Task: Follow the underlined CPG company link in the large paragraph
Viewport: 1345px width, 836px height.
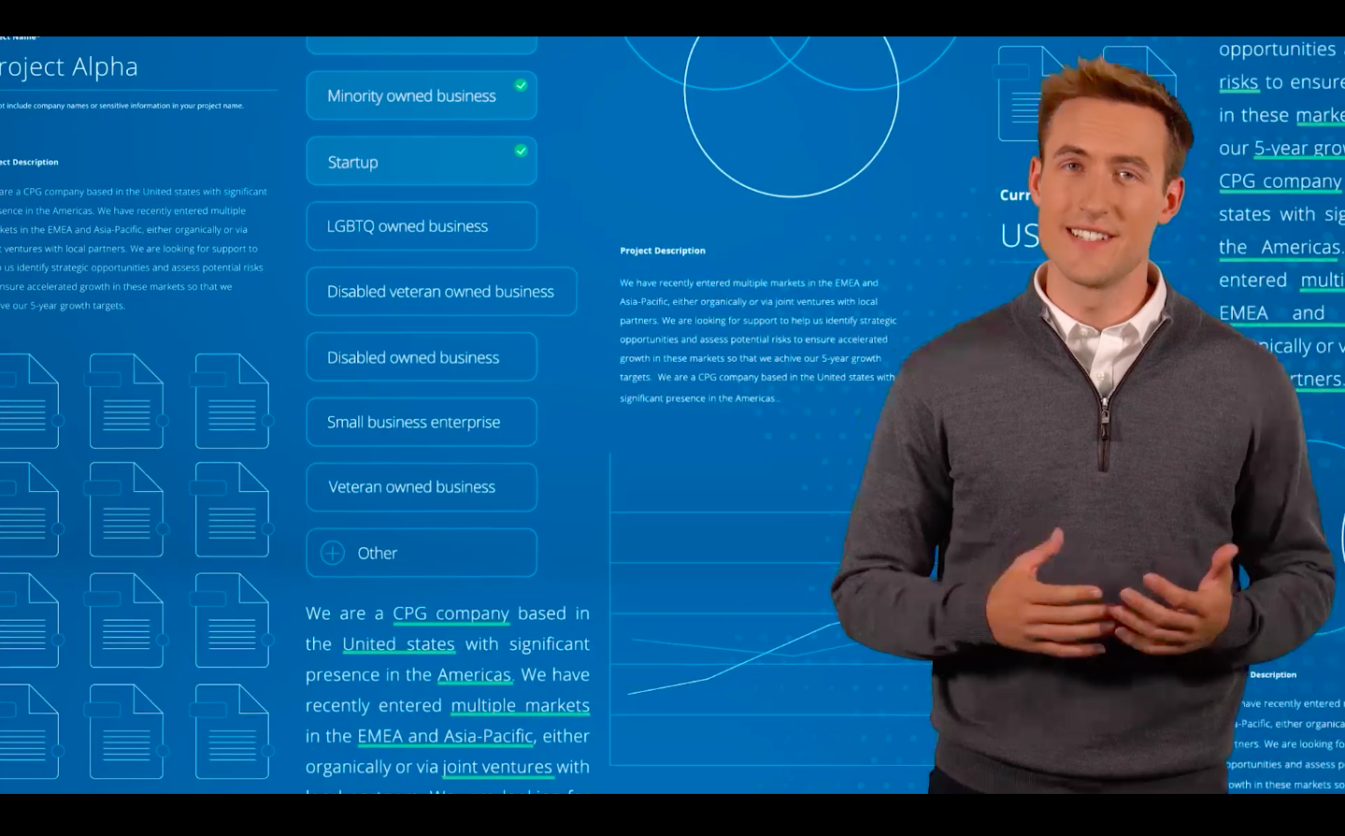Action: [451, 613]
